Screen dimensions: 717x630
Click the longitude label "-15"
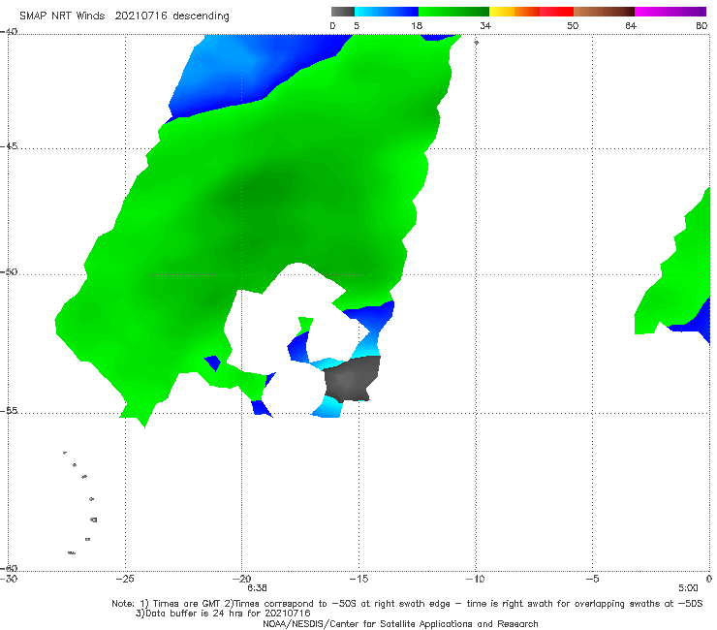point(358,579)
